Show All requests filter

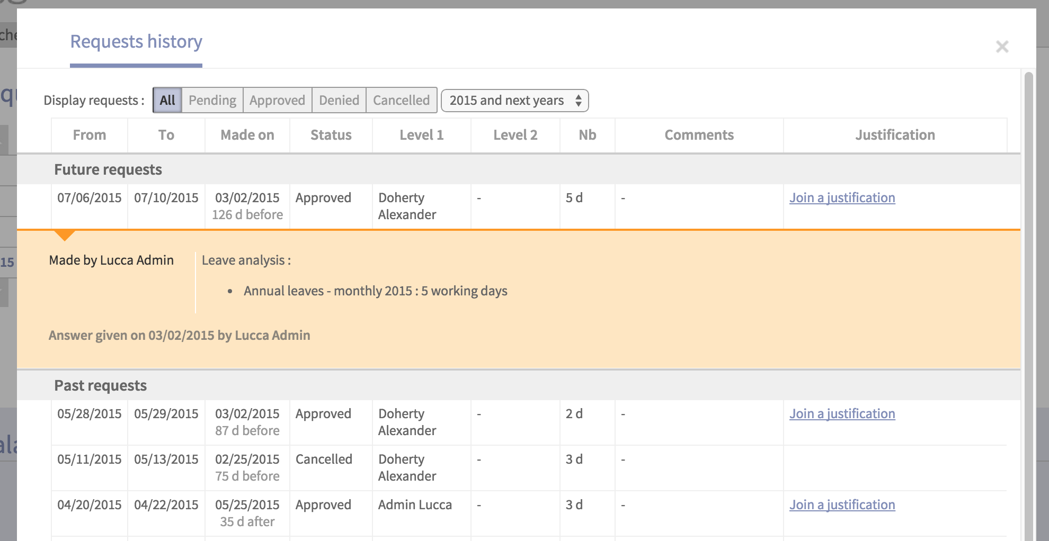167,100
